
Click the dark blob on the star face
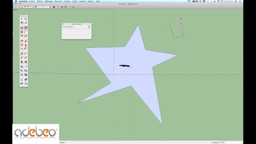pyautogui.click(x=125, y=66)
